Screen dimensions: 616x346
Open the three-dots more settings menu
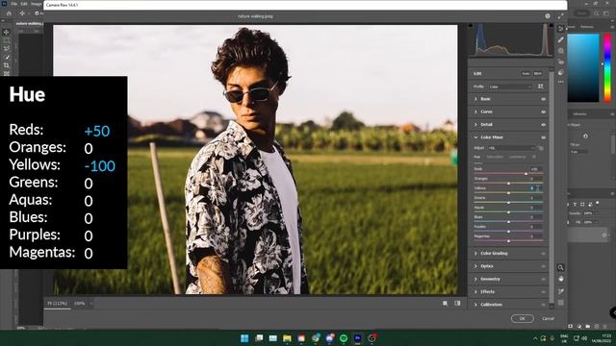560,82
